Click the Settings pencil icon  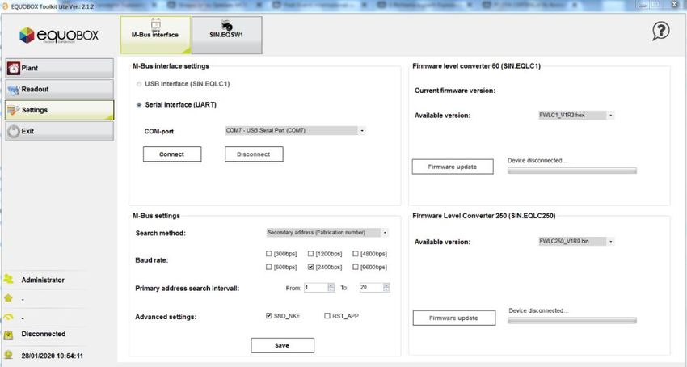[14, 110]
